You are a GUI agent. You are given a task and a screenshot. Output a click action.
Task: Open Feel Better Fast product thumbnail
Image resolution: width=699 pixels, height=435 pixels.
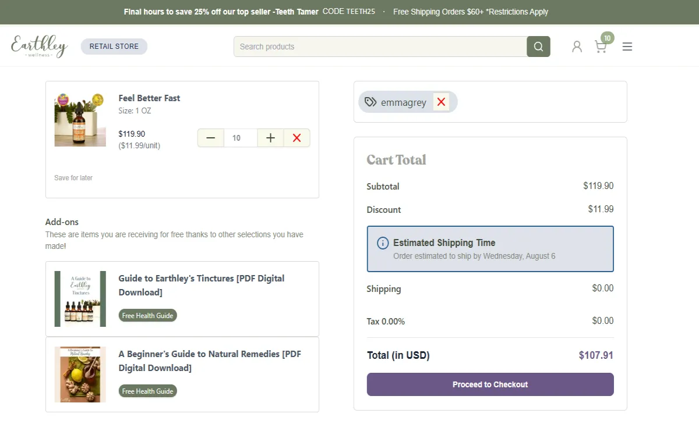coord(80,120)
